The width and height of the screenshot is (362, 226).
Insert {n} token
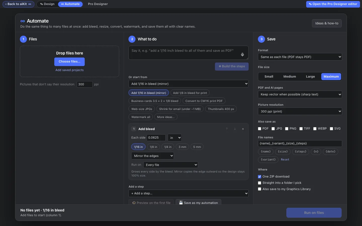(316, 152)
